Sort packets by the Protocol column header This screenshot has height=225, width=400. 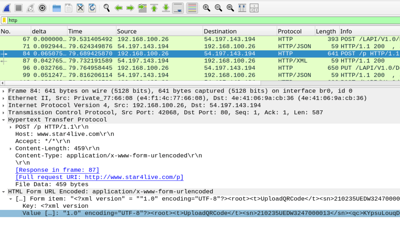pyautogui.click(x=290, y=31)
